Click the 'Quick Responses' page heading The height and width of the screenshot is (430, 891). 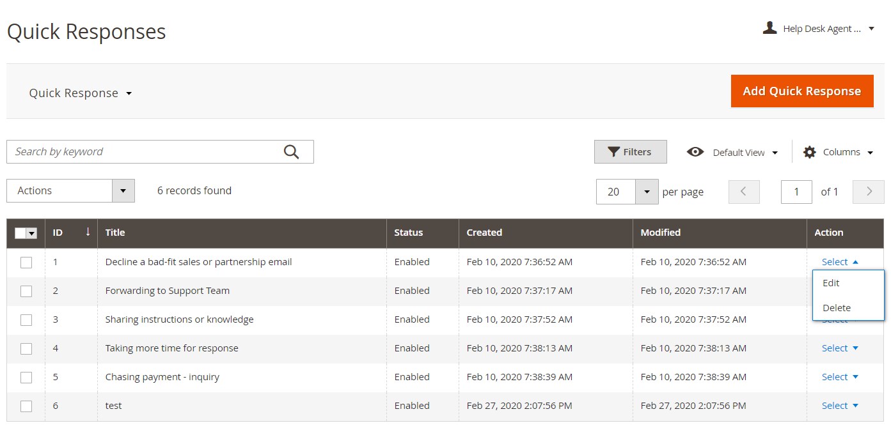click(86, 31)
